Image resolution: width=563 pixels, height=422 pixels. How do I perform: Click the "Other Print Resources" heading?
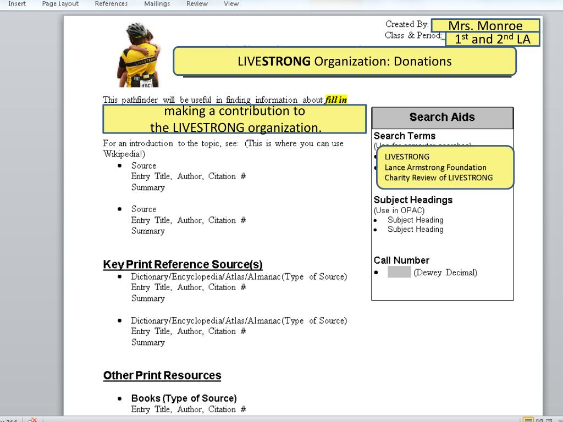(x=162, y=375)
